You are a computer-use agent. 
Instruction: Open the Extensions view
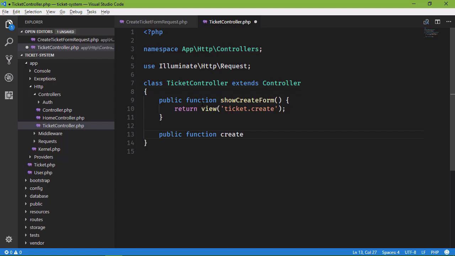[x=9, y=95]
